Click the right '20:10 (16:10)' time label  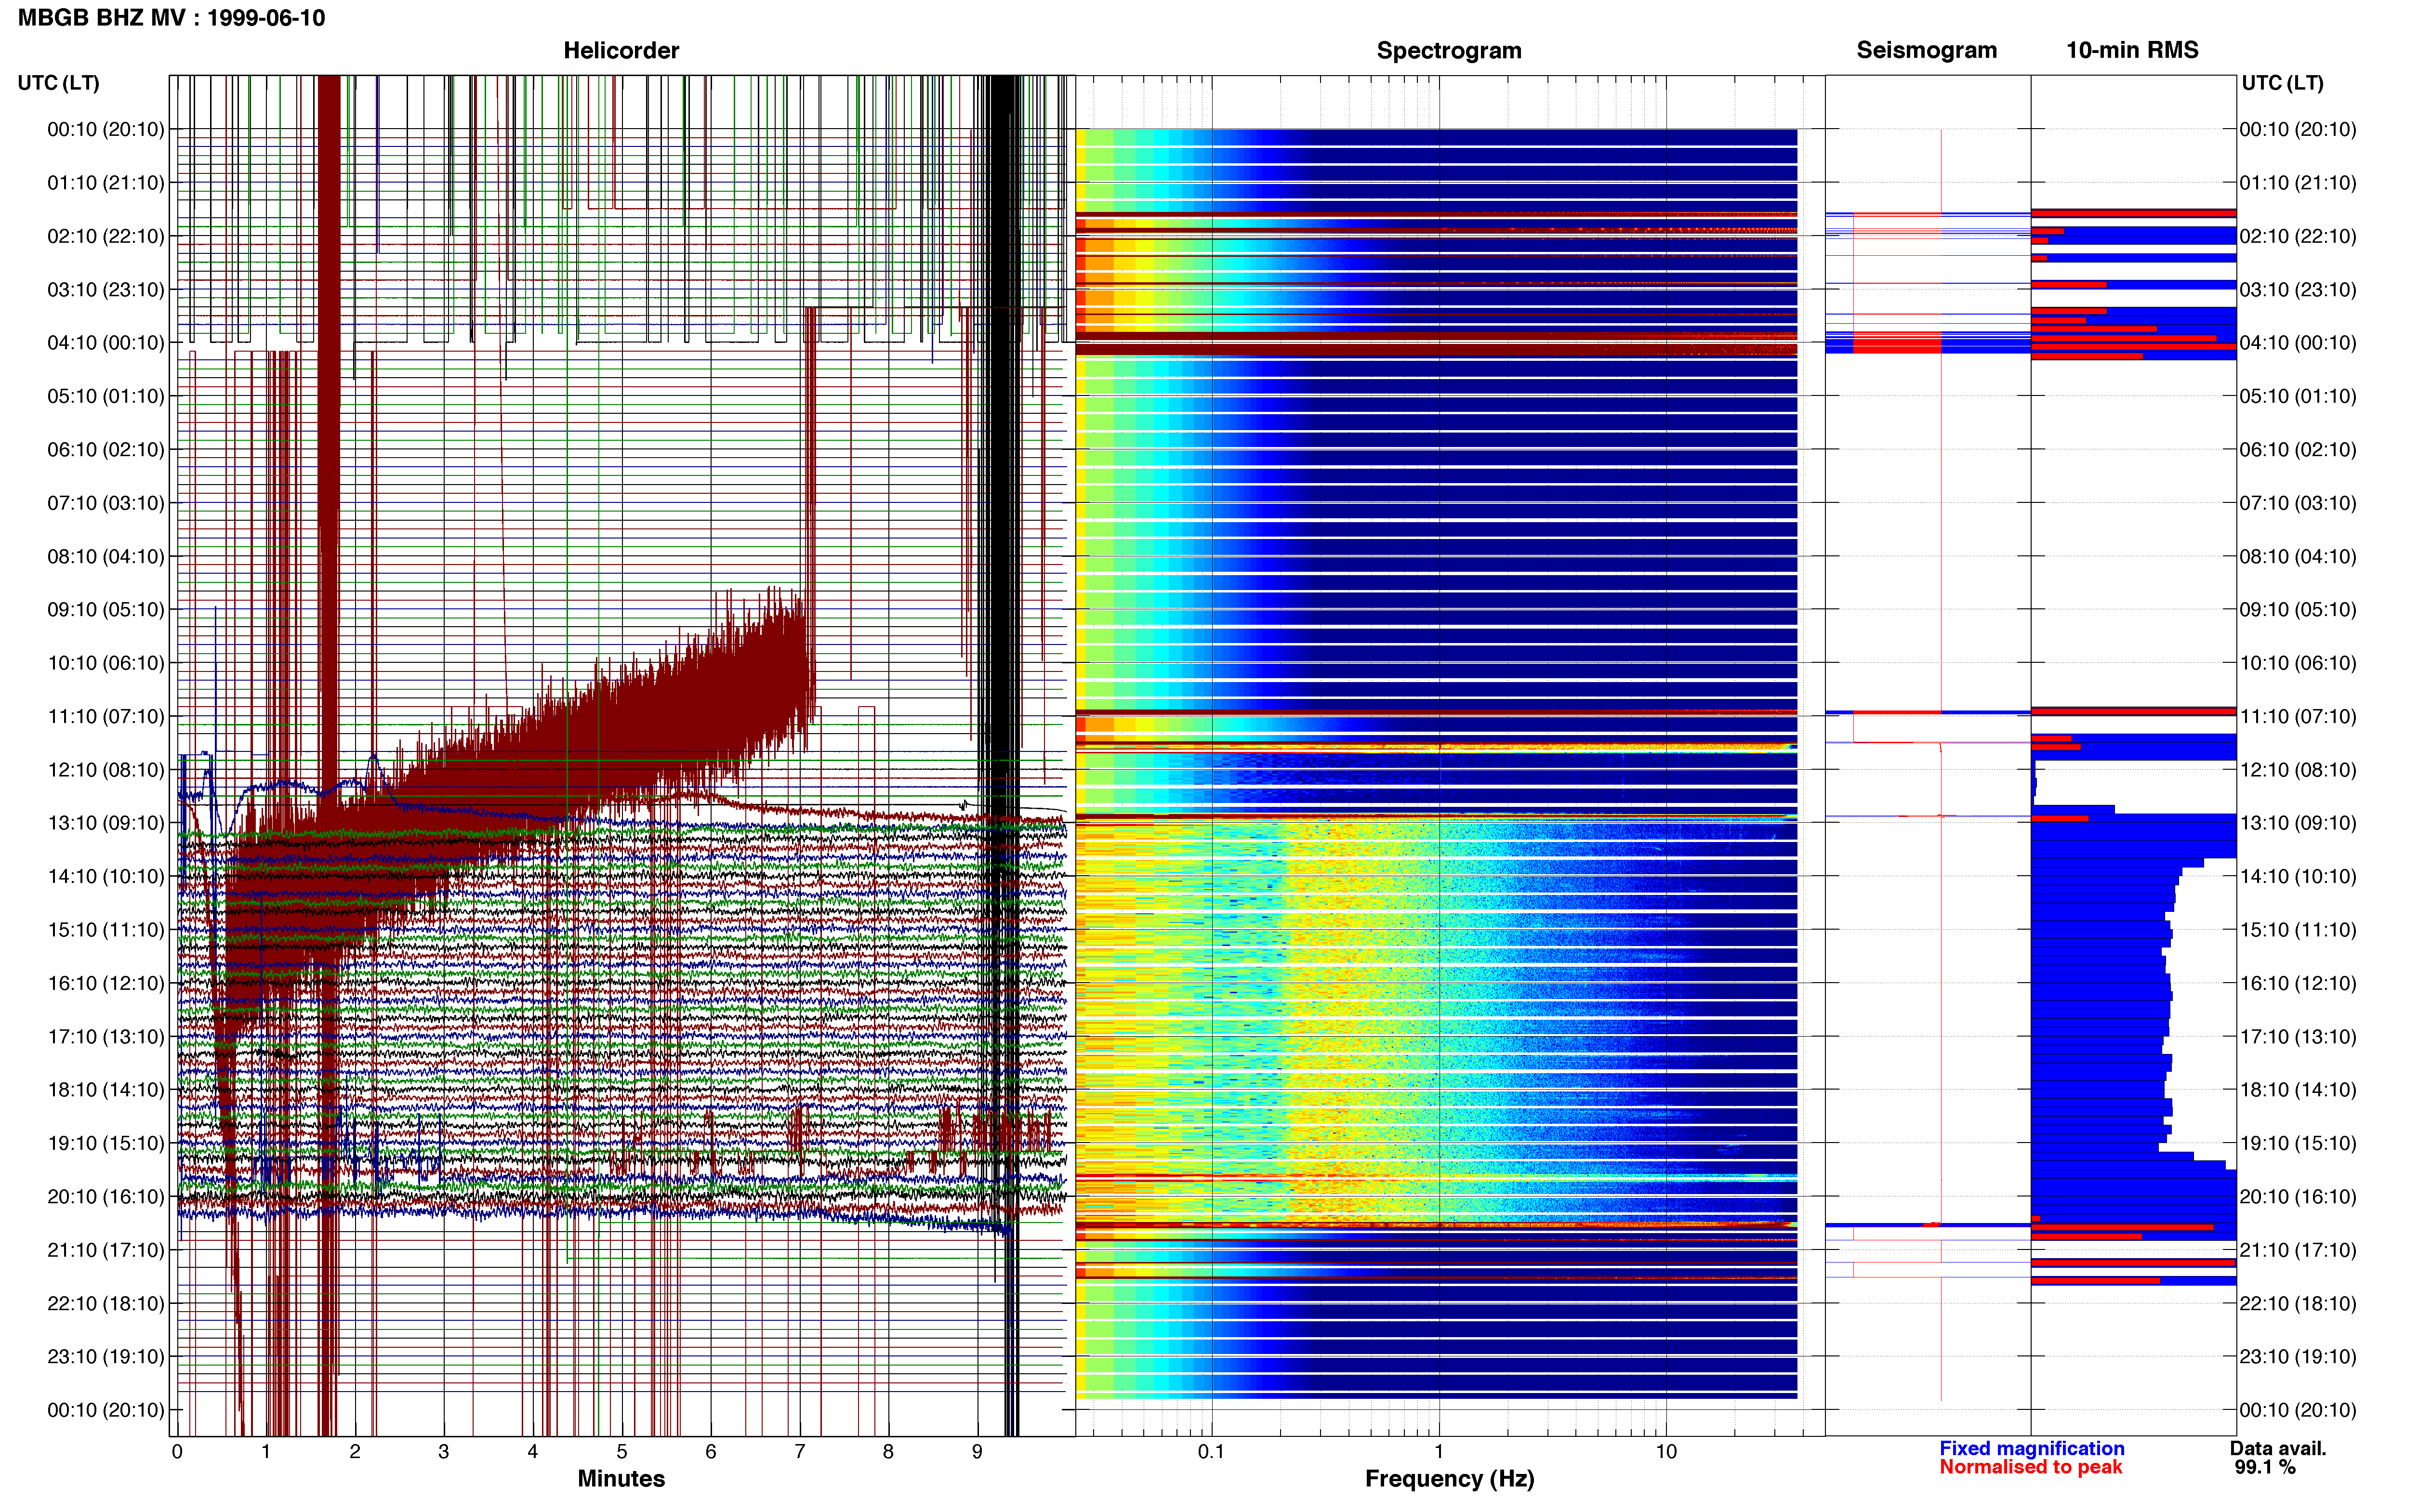click(2298, 1196)
